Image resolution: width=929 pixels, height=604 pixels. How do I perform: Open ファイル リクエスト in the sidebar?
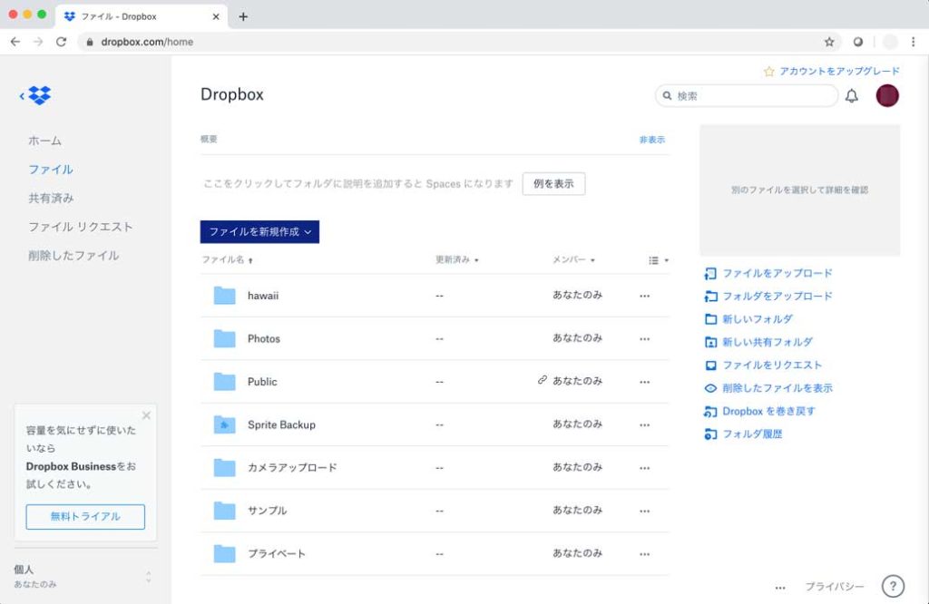click(x=80, y=227)
